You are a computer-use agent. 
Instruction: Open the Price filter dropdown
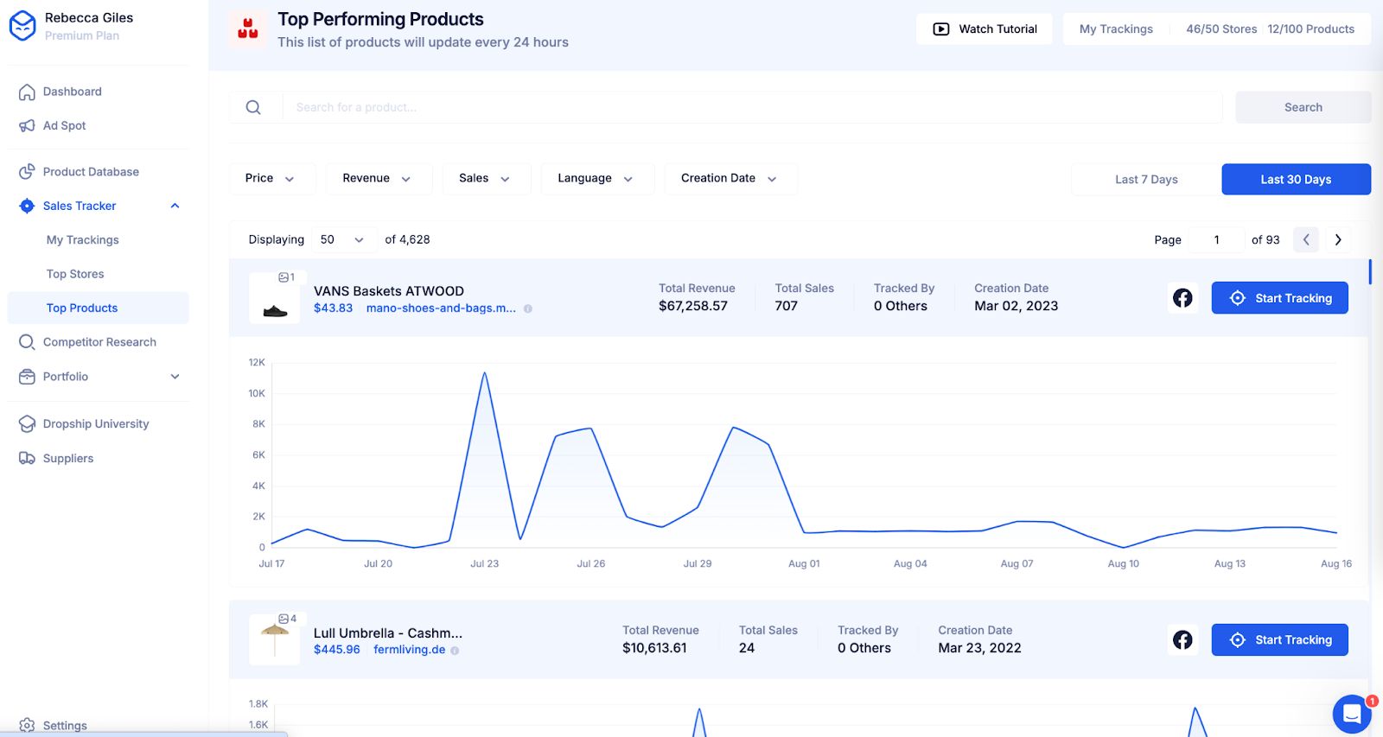271,179
